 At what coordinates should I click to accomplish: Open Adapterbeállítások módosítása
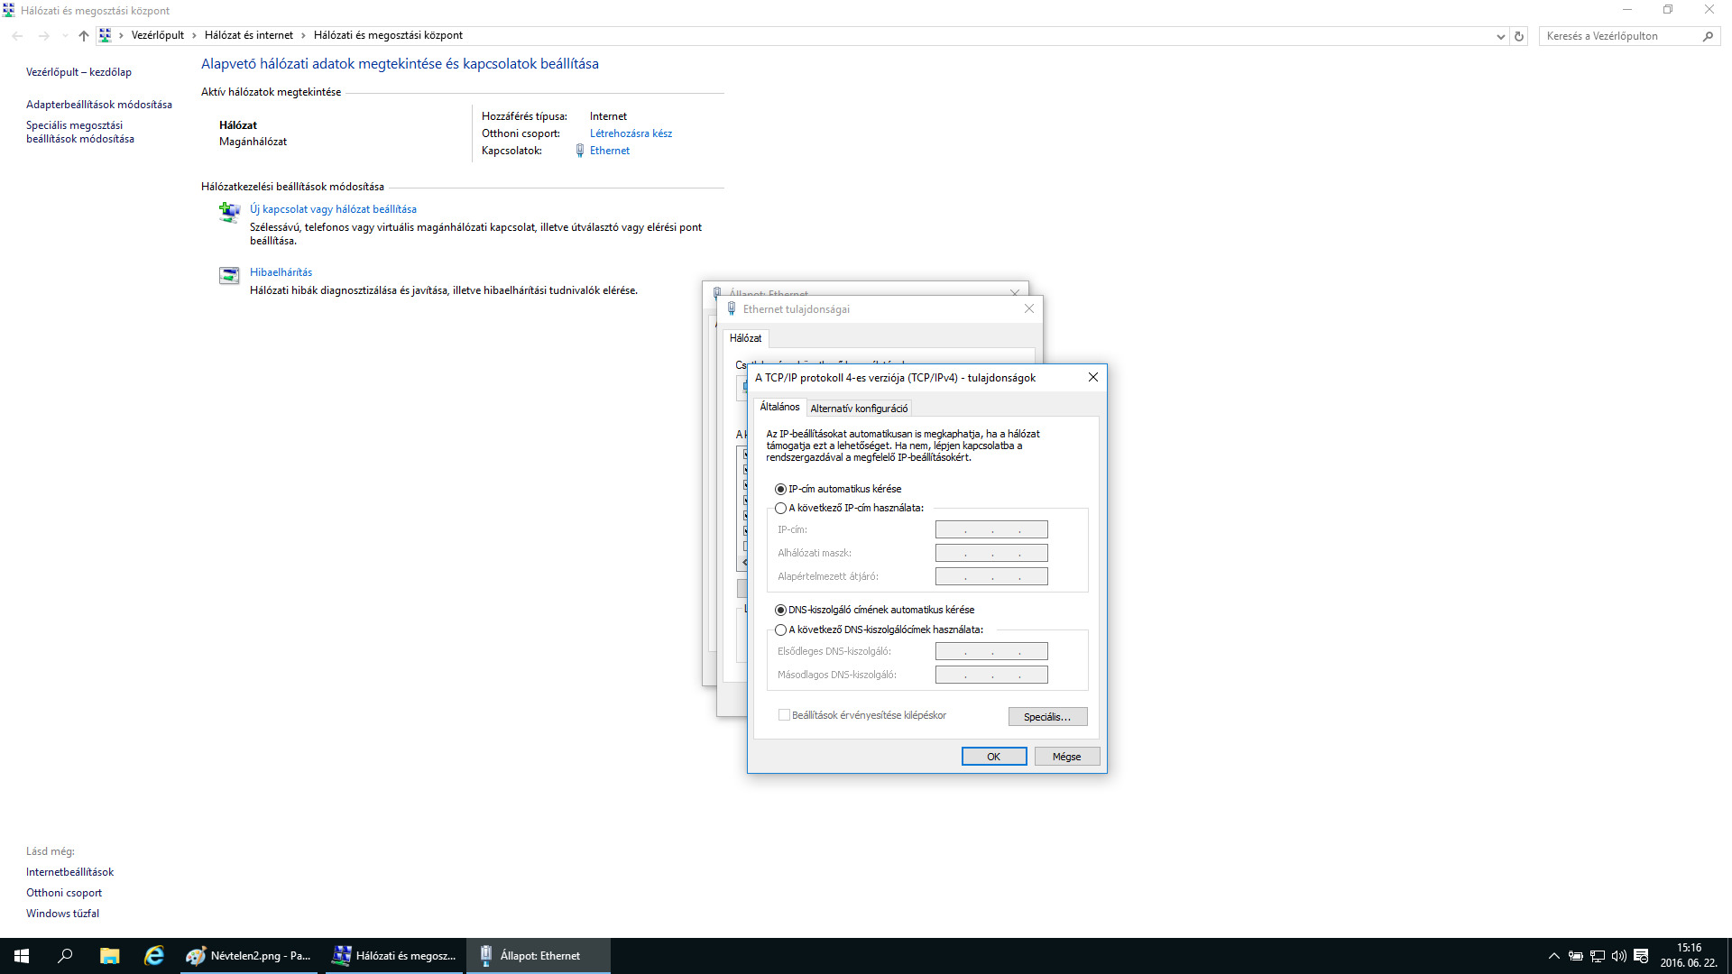99,105
